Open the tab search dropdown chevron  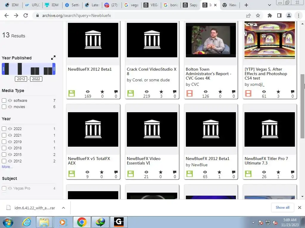point(269,5)
